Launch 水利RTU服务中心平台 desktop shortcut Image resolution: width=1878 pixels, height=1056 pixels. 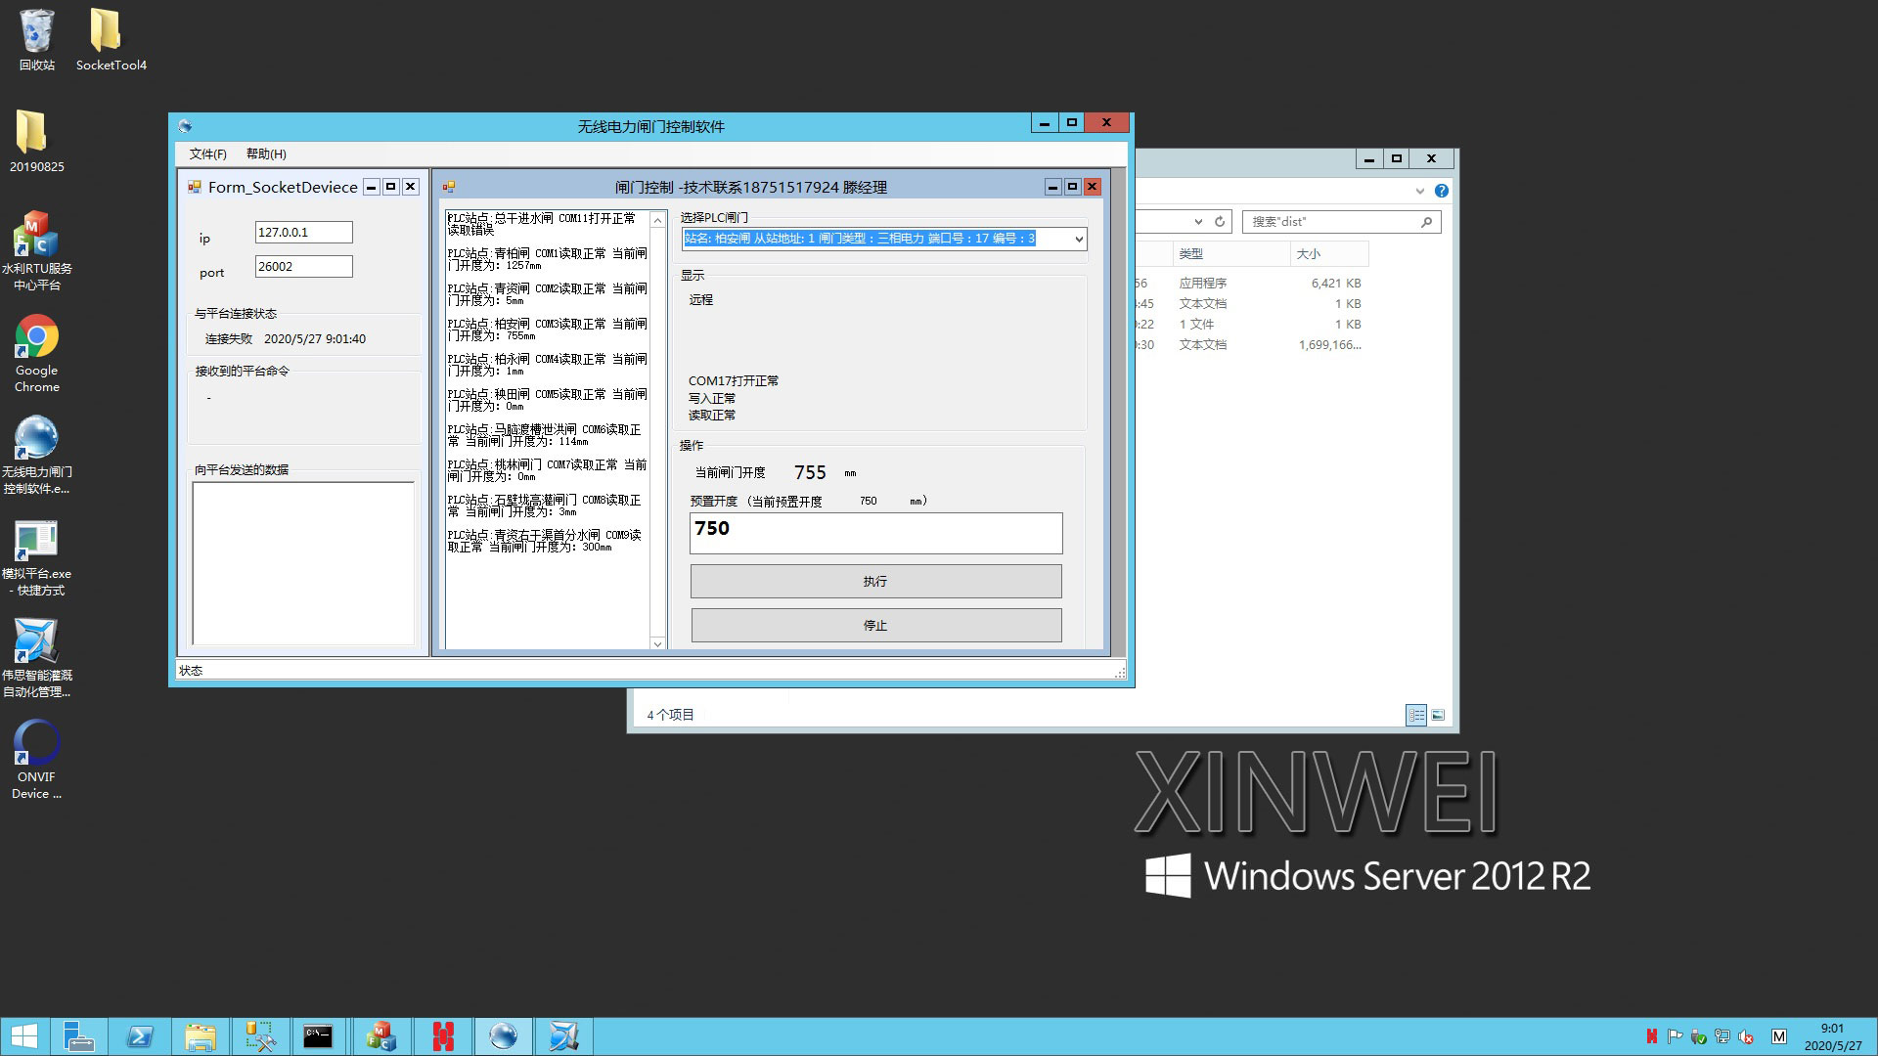pyautogui.click(x=36, y=250)
